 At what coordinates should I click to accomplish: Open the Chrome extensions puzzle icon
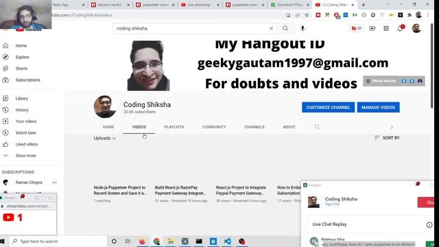tap(410, 15)
